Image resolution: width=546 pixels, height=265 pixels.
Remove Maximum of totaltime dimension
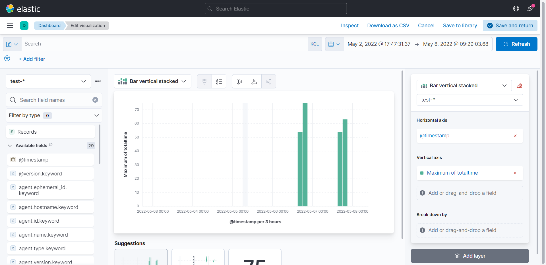coord(515,173)
